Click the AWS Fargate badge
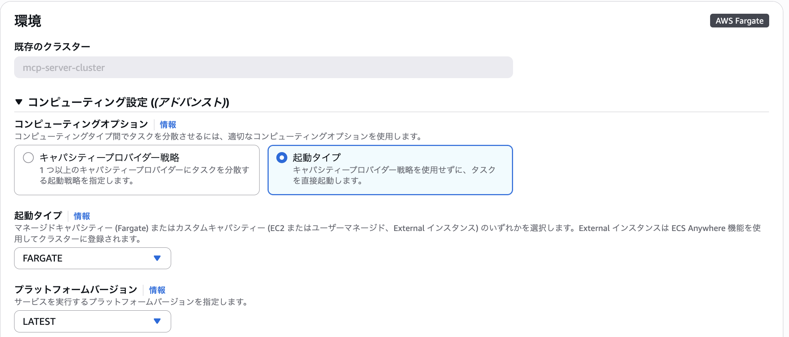789x337 pixels. (x=739, y=21)
